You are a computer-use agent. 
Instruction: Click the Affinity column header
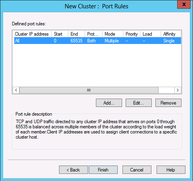pyautogui.click(x=171, y=34)
